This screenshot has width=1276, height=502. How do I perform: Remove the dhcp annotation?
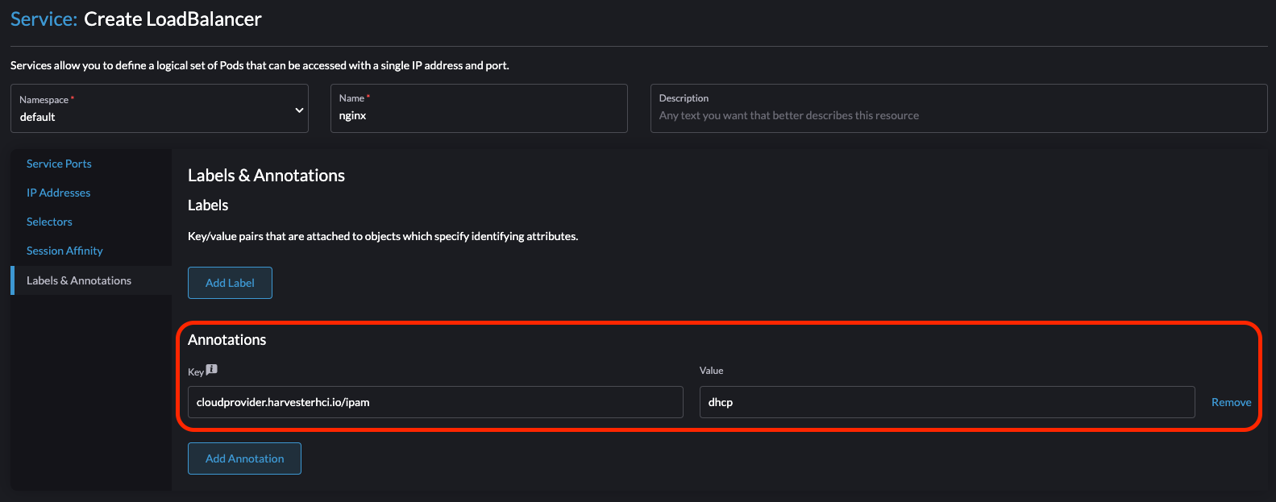click(x=1231, y=401)
